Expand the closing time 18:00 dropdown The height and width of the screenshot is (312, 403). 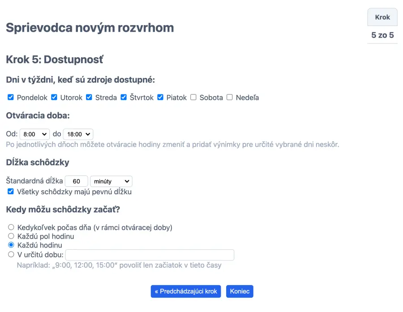pos(78,134)
